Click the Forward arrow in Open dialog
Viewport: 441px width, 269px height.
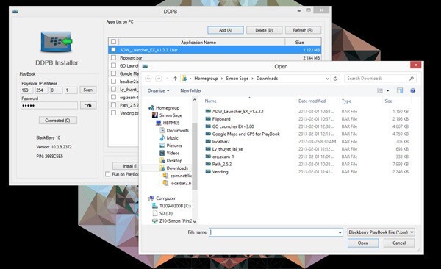[x=159, y=79]
